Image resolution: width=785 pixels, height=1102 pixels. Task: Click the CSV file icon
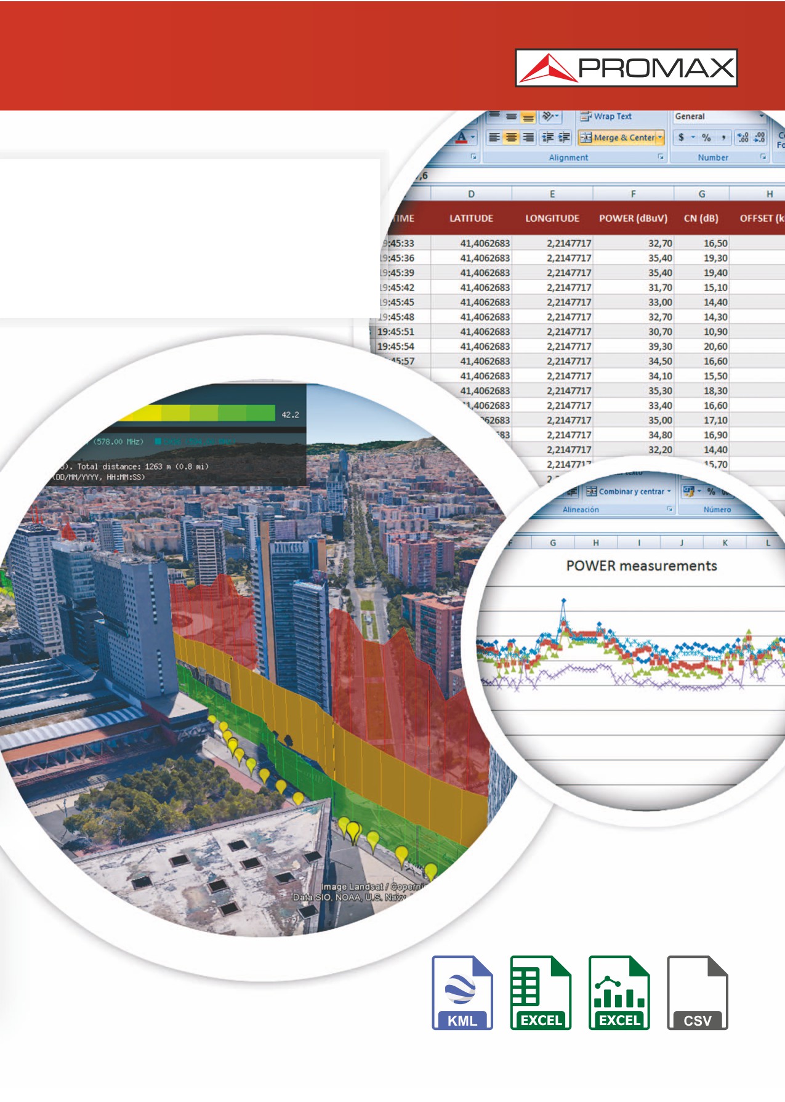coord(698,992)
